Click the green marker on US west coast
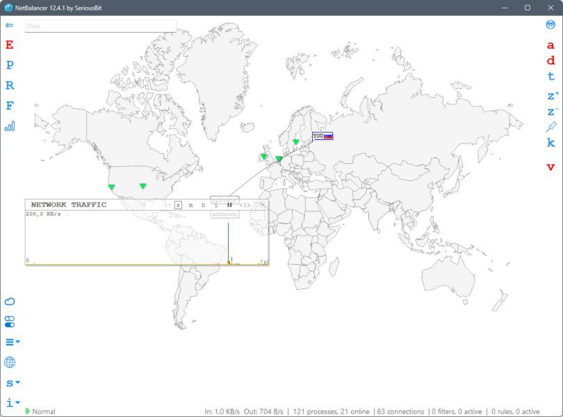This screenshot has height=417, width=563. click(x=111, y=187)
